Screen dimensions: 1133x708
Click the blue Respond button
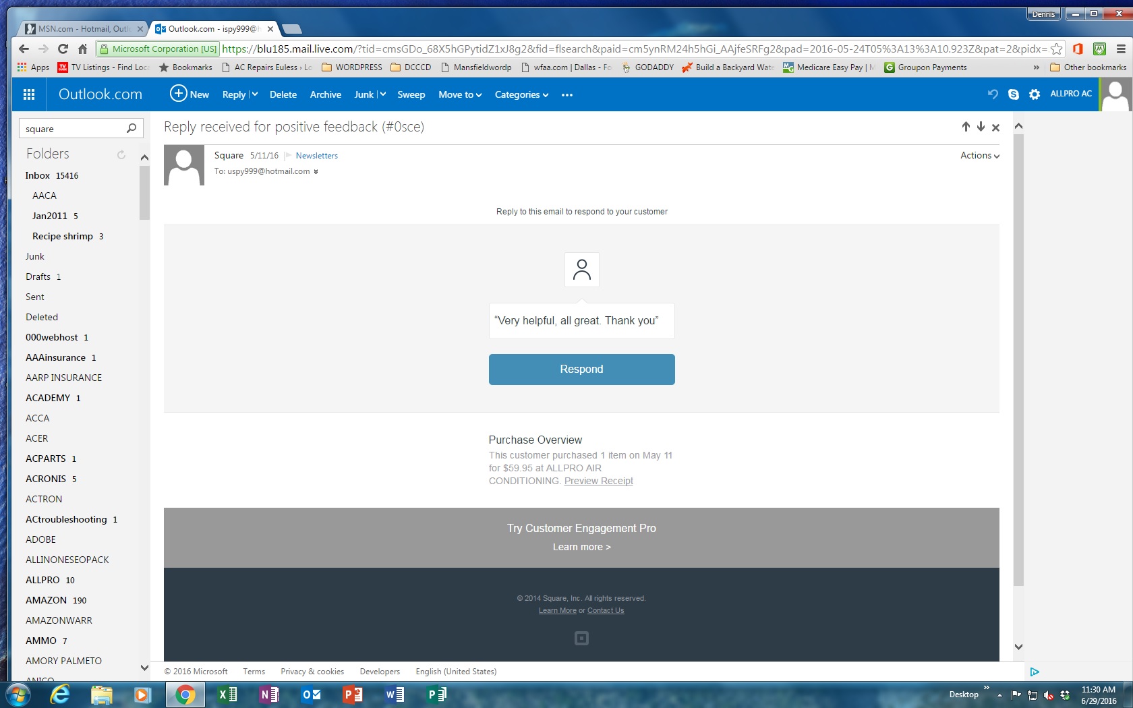click(x=581, y=369)
